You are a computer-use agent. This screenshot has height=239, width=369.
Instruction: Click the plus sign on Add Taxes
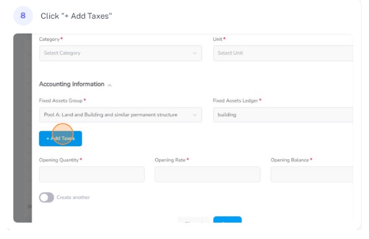48,139
